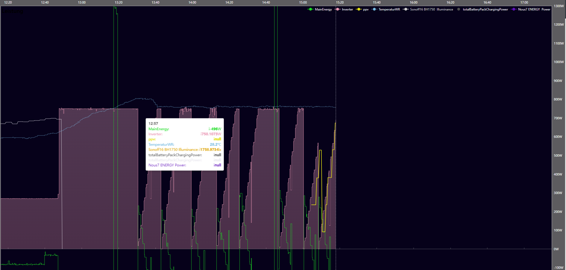The image size is (566, 270).
Task: Click the 800W power axis label
Action: click(x=558, y=99)
